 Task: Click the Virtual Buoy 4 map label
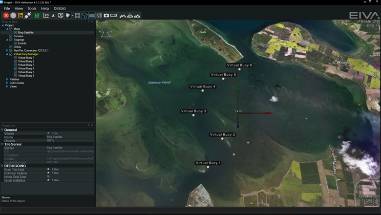203,86
